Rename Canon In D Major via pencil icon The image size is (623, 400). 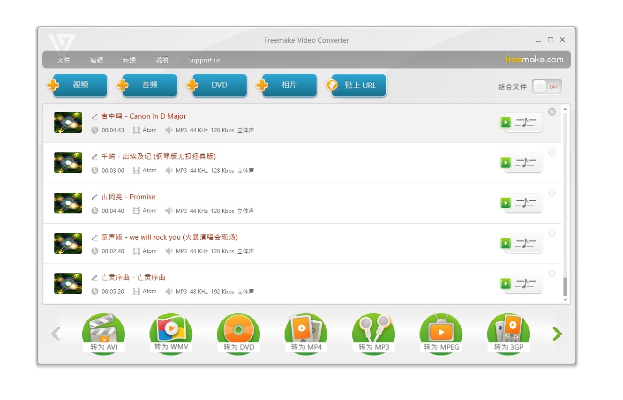[95, 116]
